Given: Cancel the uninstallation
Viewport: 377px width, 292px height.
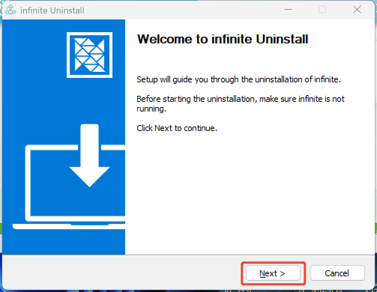Looking at the screenshot, I should click(x=337, y=273).
